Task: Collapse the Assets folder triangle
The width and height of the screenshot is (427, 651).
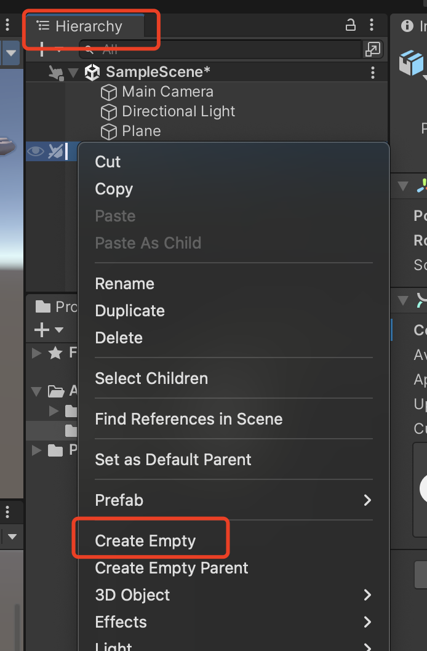Action: tap(35, 391)
